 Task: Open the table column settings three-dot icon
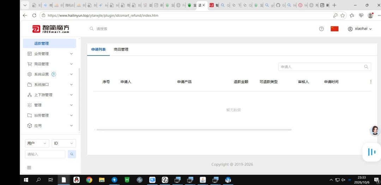point(371,82)
